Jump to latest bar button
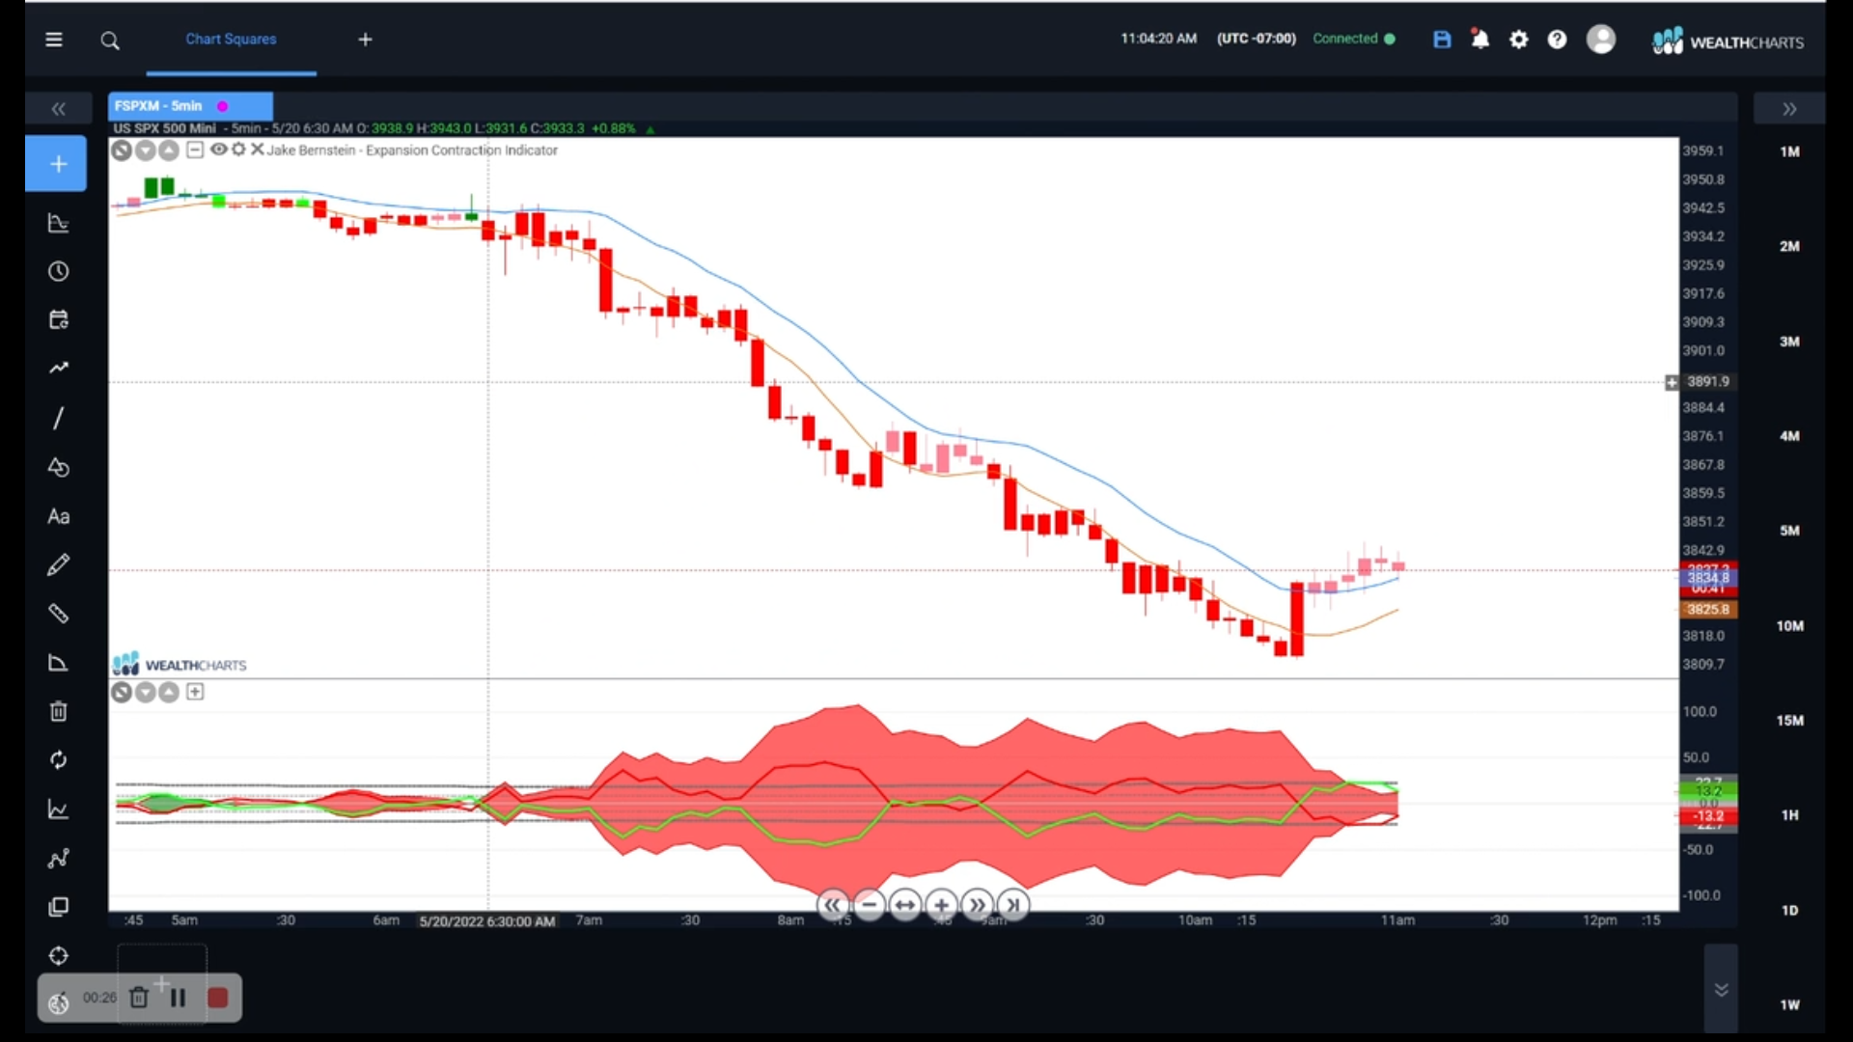The width and height of the screenshot is (1853, 1042). (x=1012, y=905)
